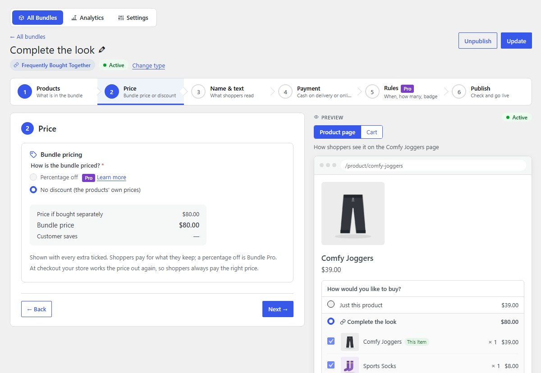Click the bold Bundle price $80.00 value

tap(189, 225)
